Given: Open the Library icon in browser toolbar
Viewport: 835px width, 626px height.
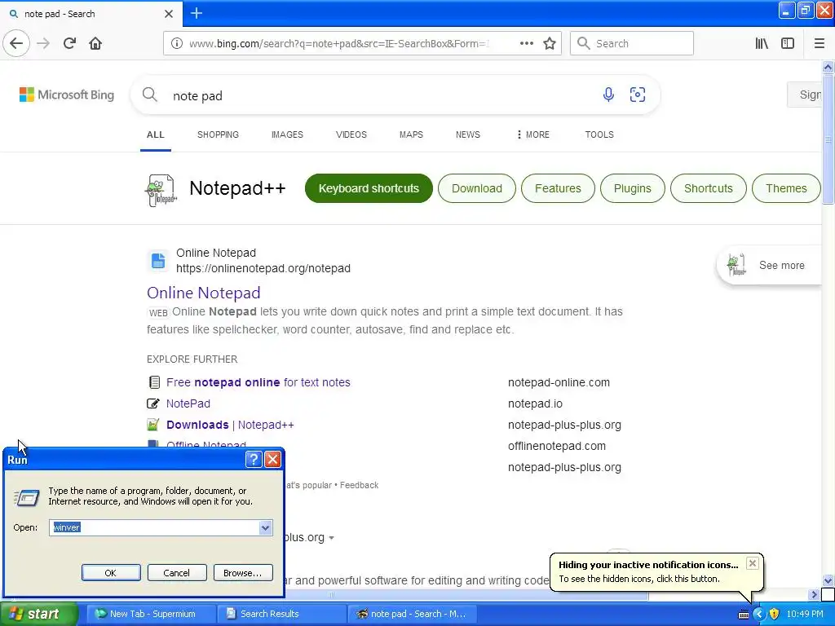Looking at the screenshot, I should (x=762, y=43).
